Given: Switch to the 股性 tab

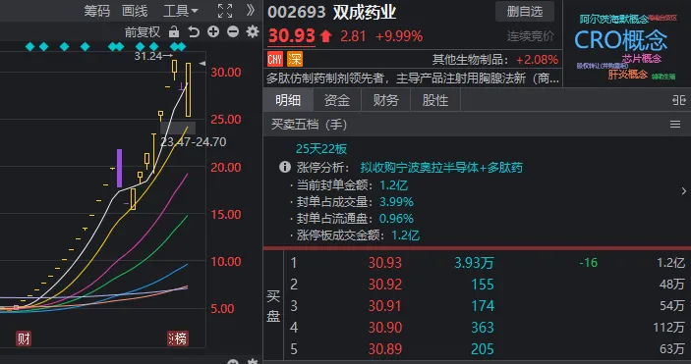Looking at the screenshot, I should tap(435, 100).
